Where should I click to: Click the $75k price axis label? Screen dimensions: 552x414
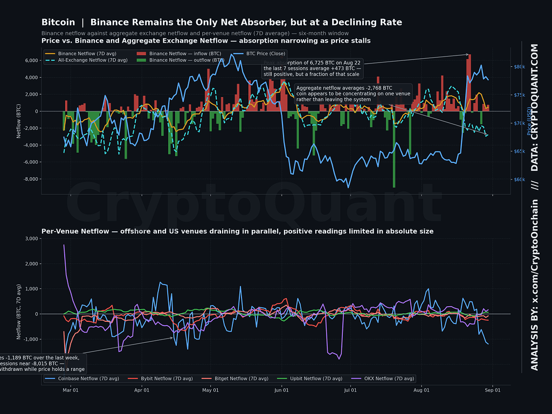pos(519,95)
